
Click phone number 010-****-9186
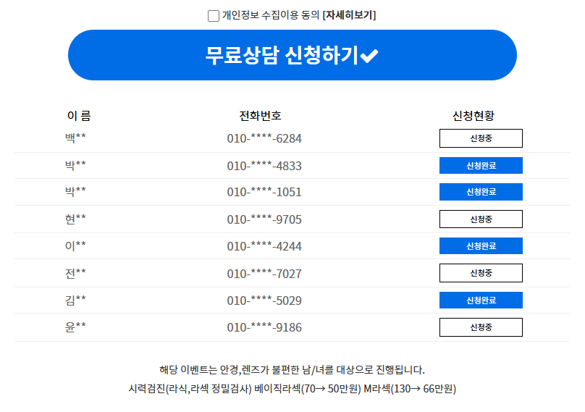[x=264, y=327]
